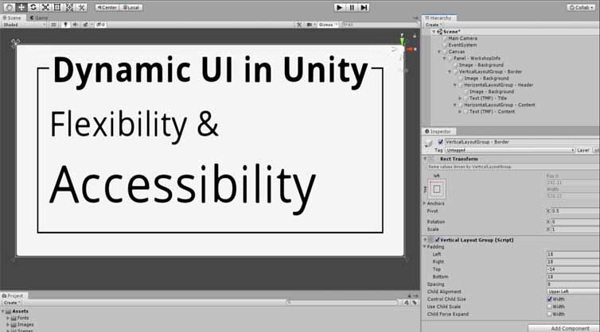Toggle the GameObject active checkbox in Inspector
Viewport: 600px width, 332px height.
[x=440, y=141]
